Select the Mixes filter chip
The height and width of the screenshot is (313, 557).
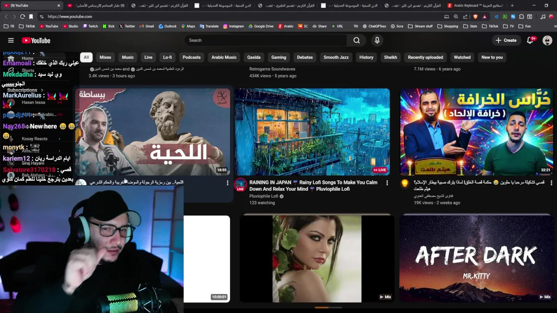click(x=105, y=57)
